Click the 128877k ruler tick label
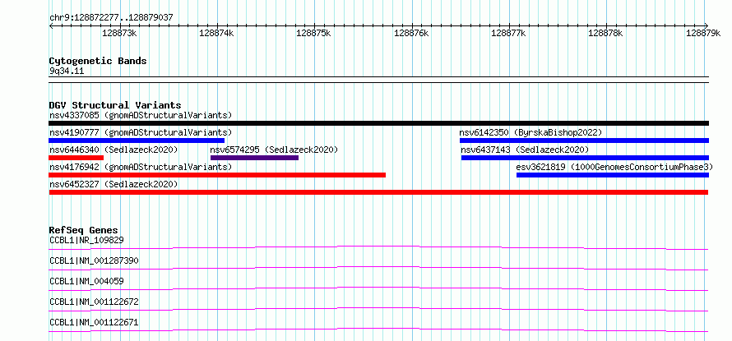732x341 pixels. [x=508, y=33]
